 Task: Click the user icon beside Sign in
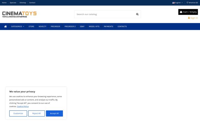click(x=189, y=18)
